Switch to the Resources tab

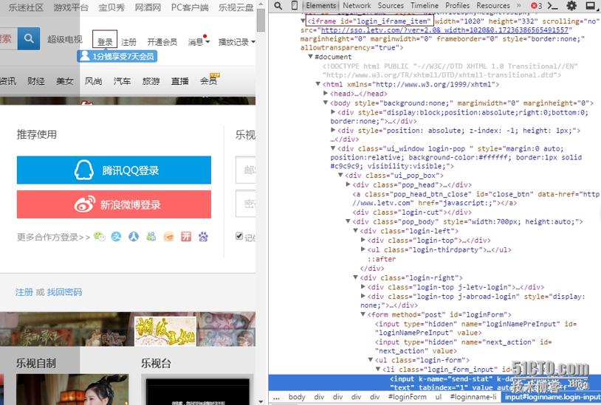click(x=493, y=6)
